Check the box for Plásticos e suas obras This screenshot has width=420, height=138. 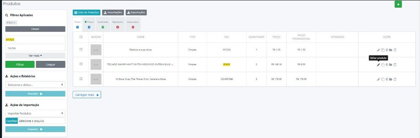point(81,49)
